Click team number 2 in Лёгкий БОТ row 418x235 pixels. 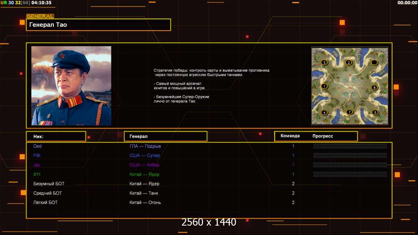(x=293, y=202)
